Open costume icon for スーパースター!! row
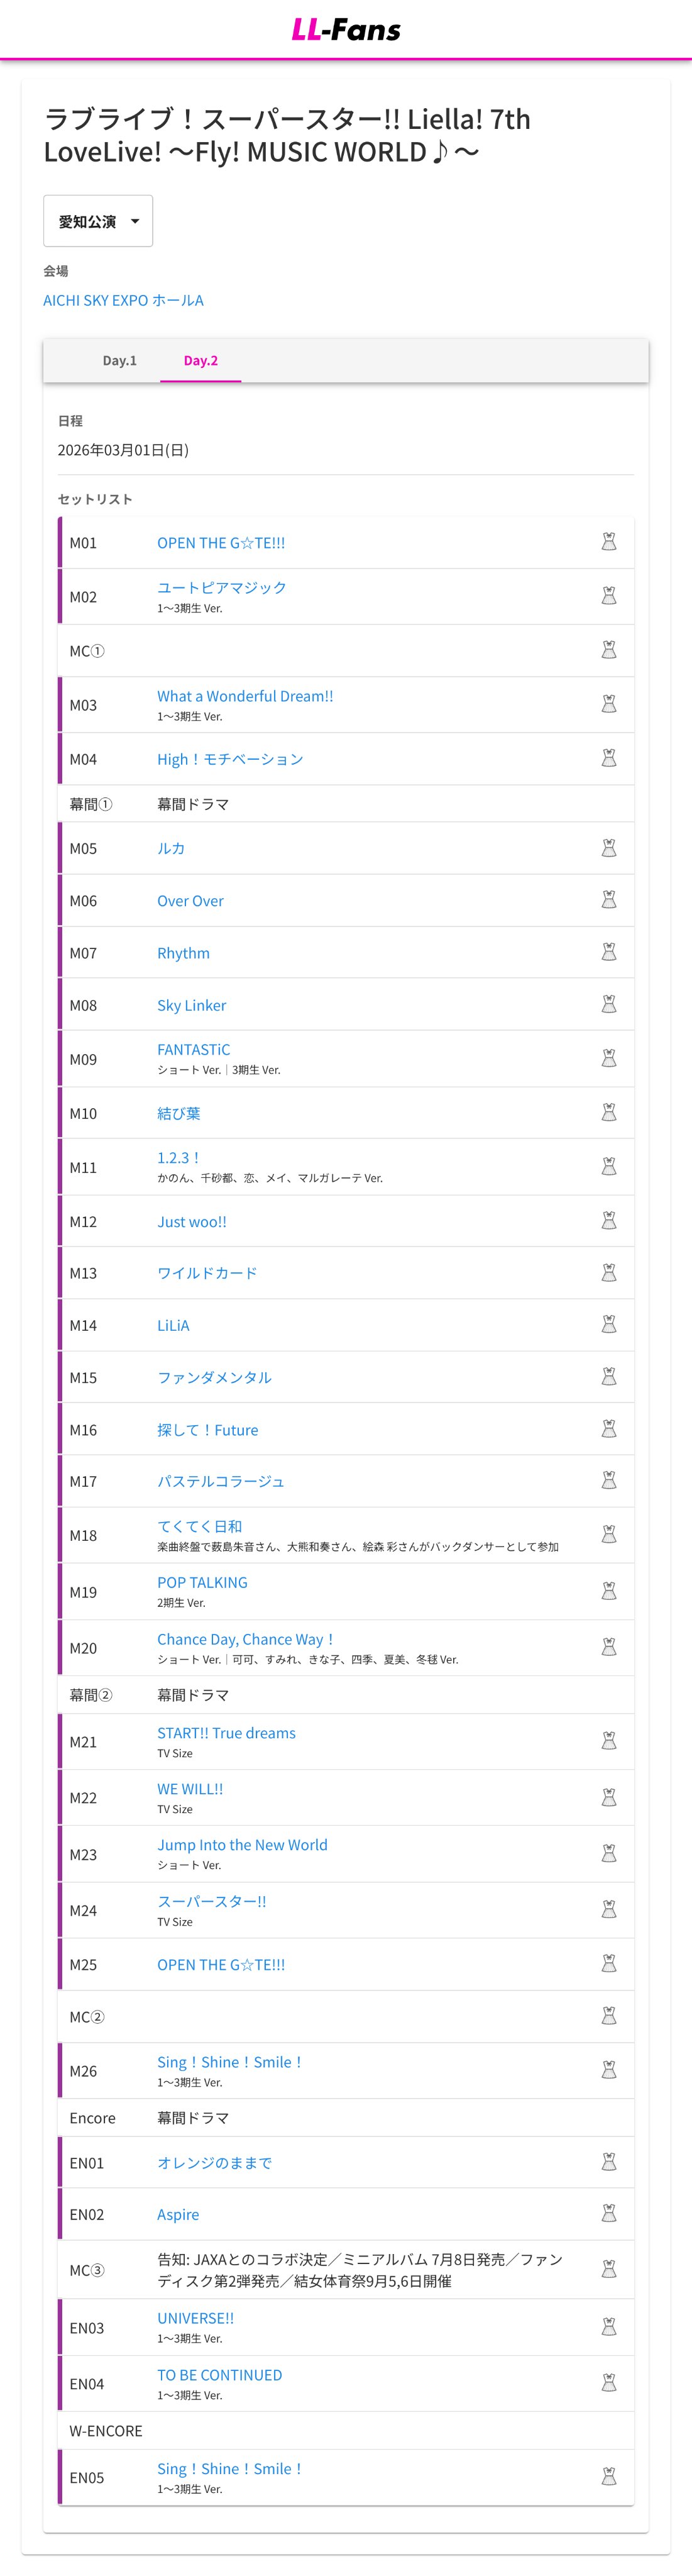 (x=608, y=1910)
